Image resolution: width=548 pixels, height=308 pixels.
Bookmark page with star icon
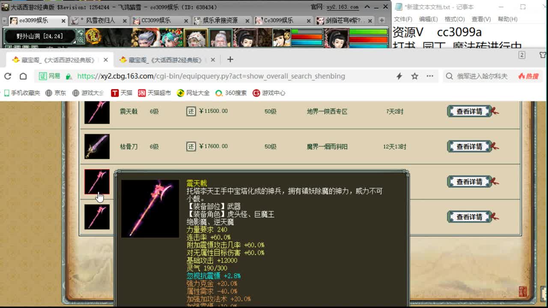pyautogui.click(x=414, y=76)
